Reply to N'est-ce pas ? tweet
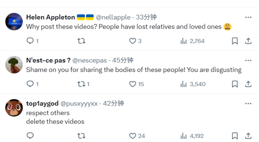 point(32,84)
